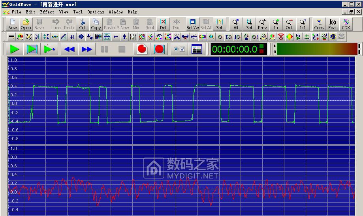Click the Copy toolbar button
Viewport: 363px width, 216px height.
[x=96, y=24]
